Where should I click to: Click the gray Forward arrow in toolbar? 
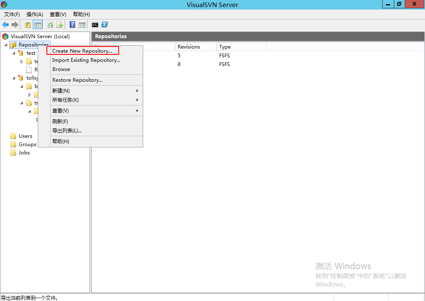(x=15, y=25)
